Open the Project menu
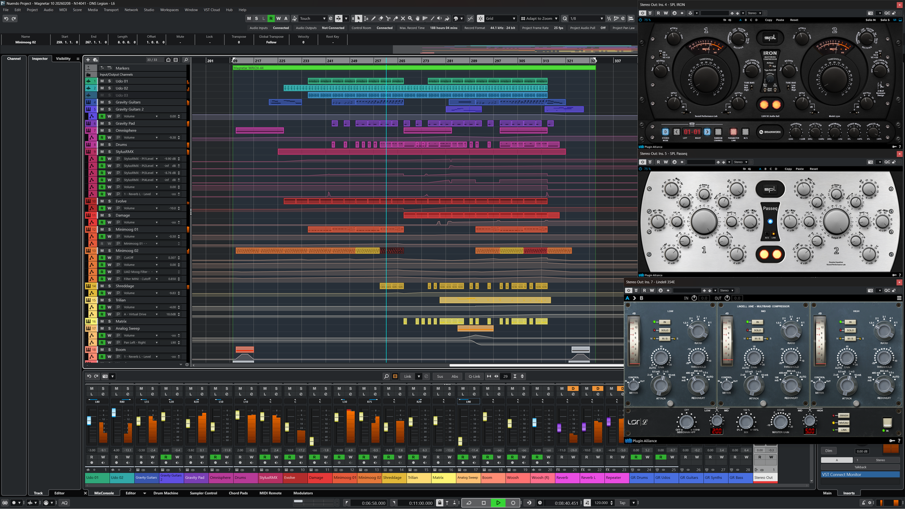Viewport: 905px width, 509px height. (x=32, y=10)
